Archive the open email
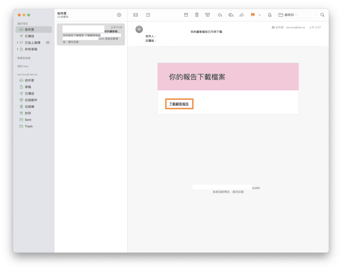Image resolution: width=342 pixels, height=270 pixels. (x=186, y=15)
